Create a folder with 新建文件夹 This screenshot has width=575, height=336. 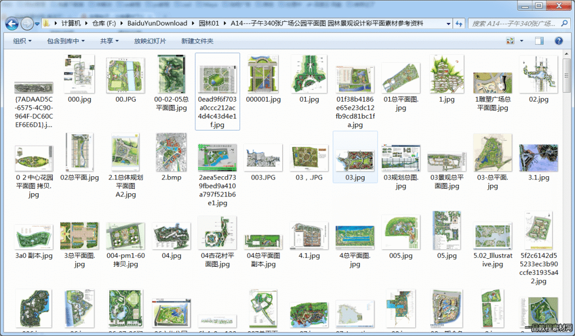(x=197, y=40)
